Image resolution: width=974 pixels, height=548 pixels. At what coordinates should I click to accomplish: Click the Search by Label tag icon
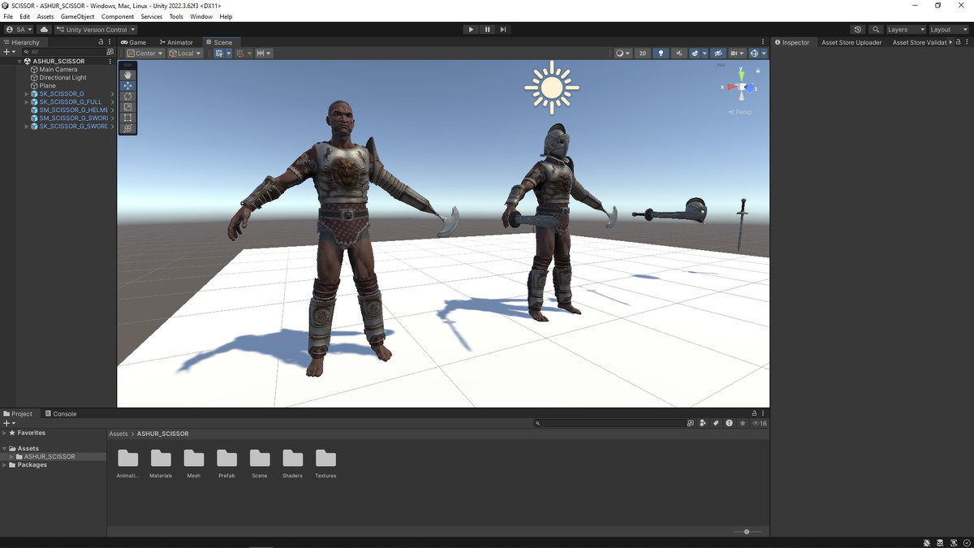click(x=716, y=423)
